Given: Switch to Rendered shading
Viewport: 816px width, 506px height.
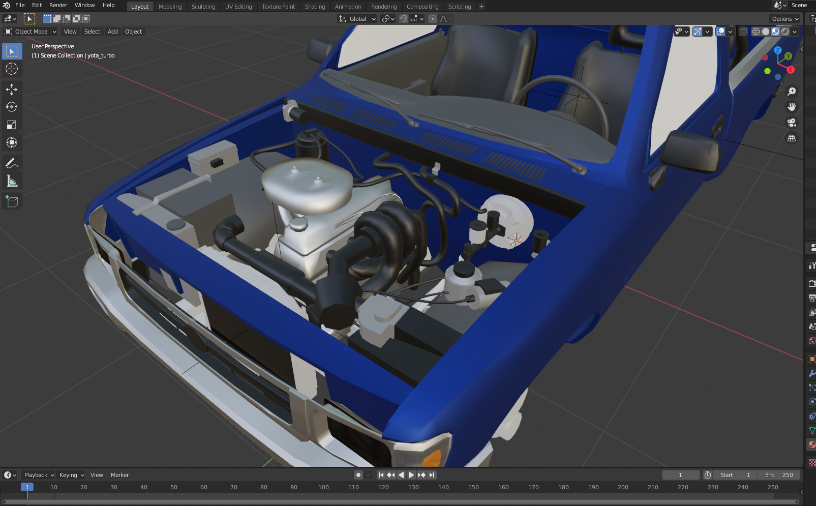Looking at the screenshot, I should click(785, 32).
